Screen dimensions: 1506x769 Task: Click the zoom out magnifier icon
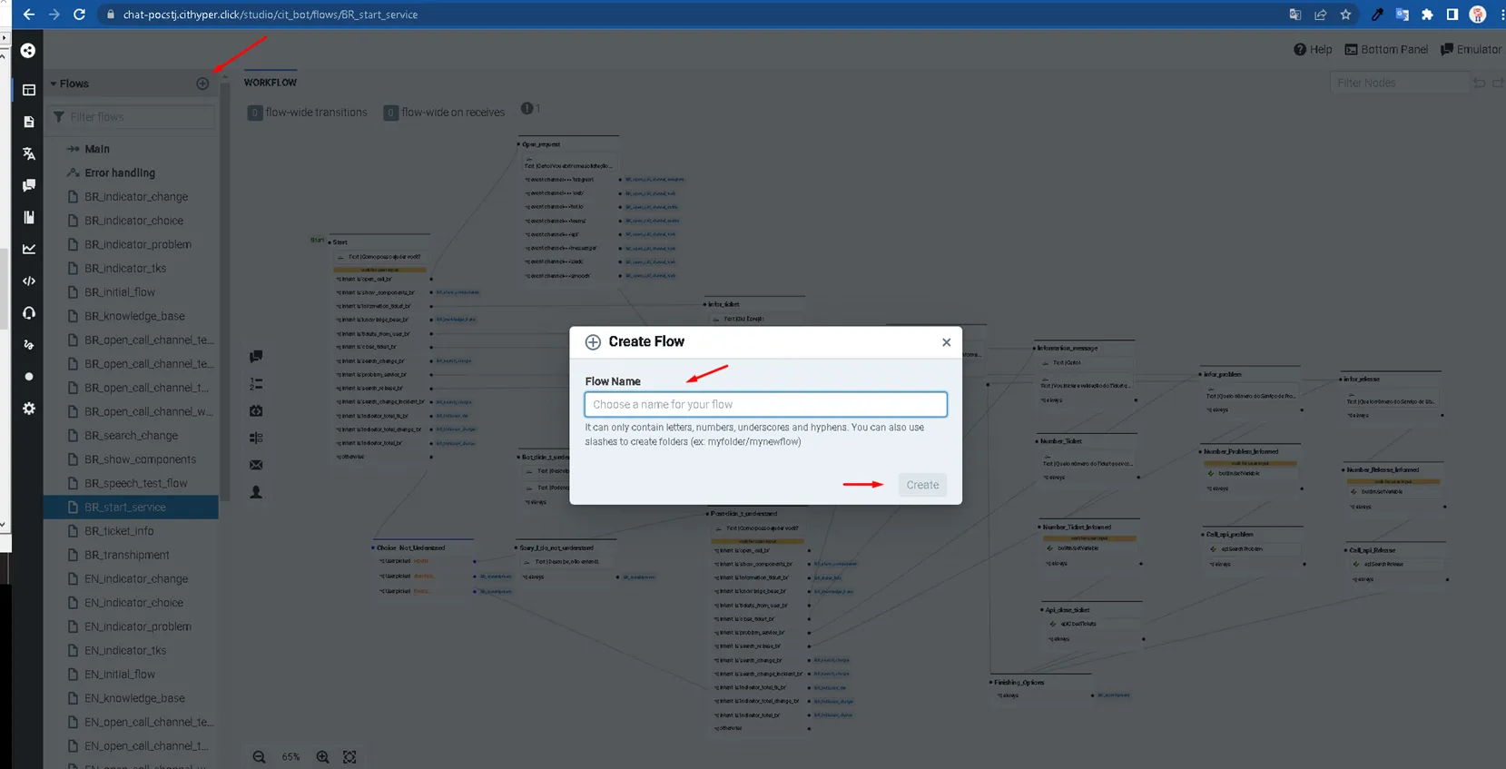pyautogui.click(x=260, y=756)
